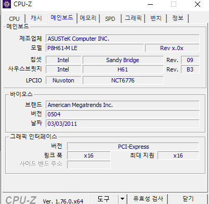Click the H61 southbridge value

click(123, 69)
